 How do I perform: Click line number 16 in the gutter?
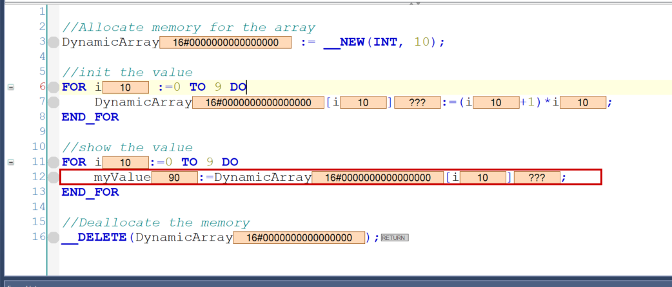click(x=39, y=237)
